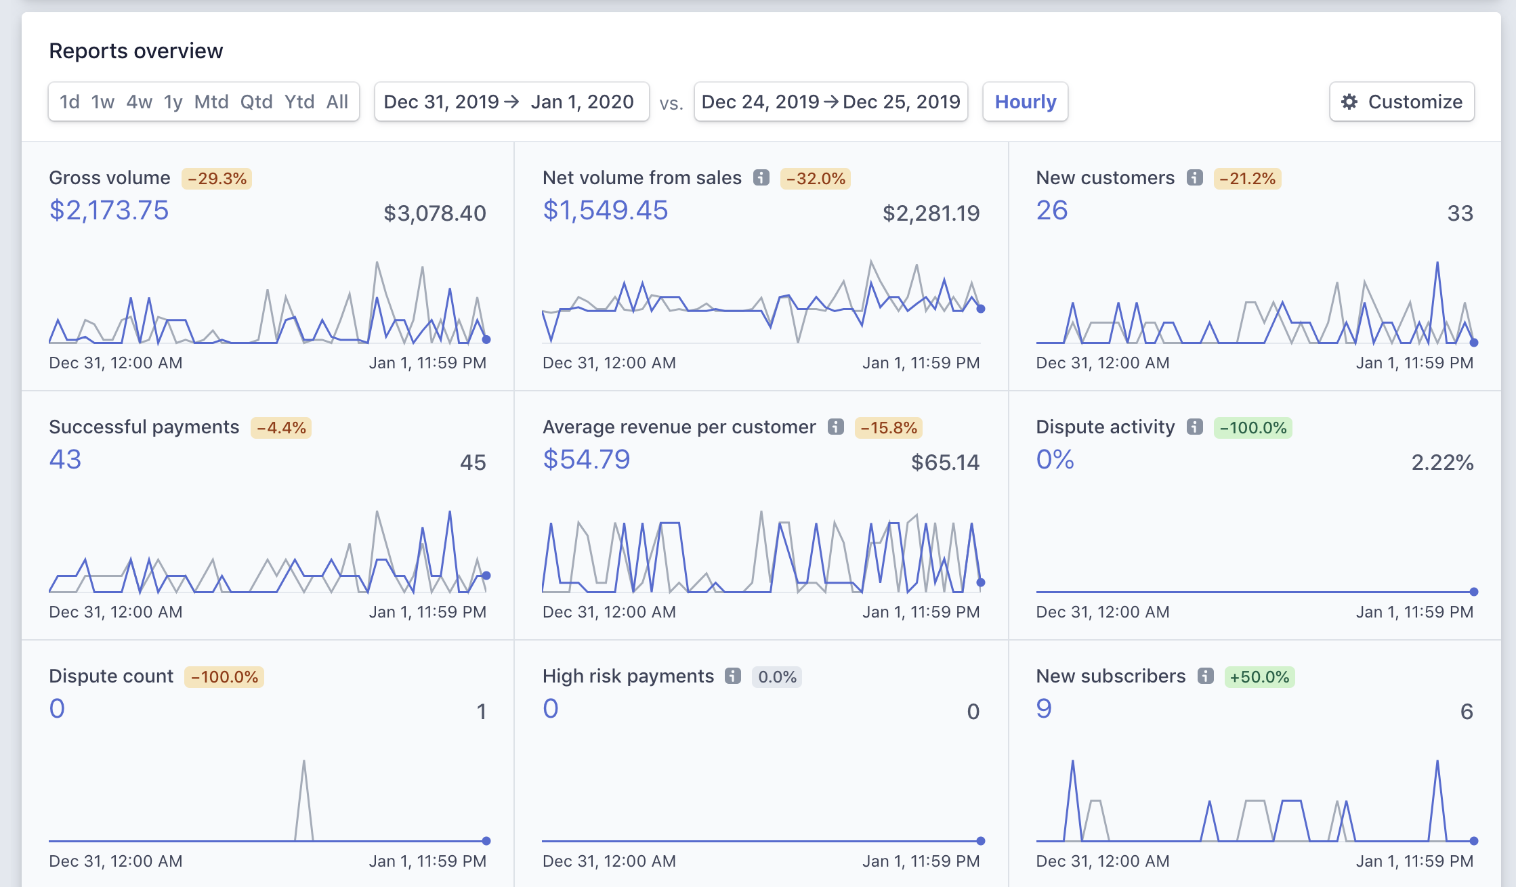Click info icon next to Dispute activity
The width and height of the screenshot is (1516, 887).
pos(1194,427)
